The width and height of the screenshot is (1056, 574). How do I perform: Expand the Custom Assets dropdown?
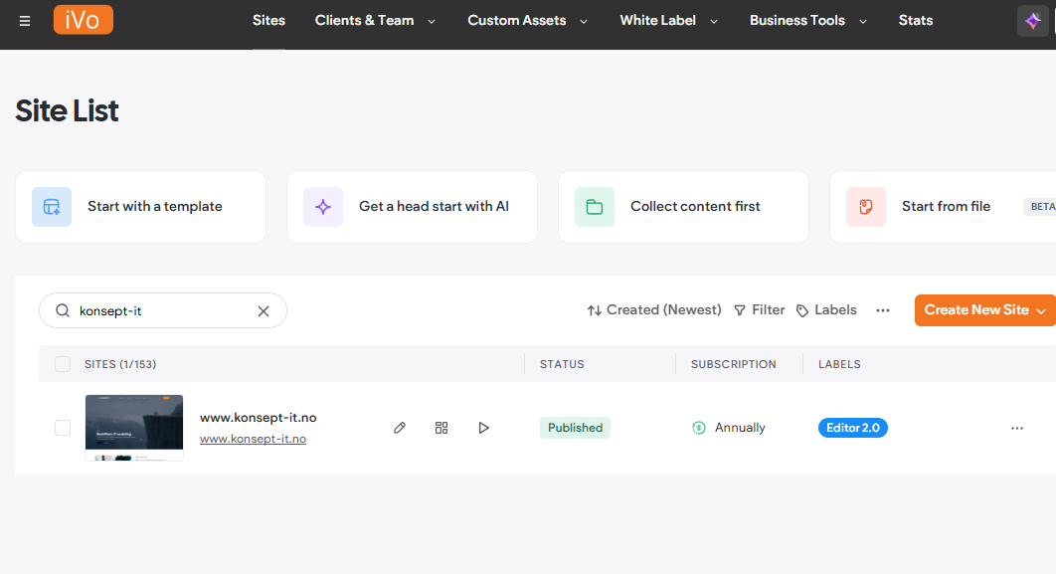coord(527,21)
